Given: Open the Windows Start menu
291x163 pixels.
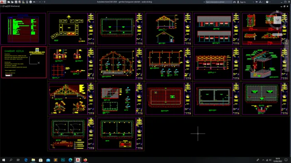Looking at the screenshot, I should pyautogui.click(x=4, y=160).
